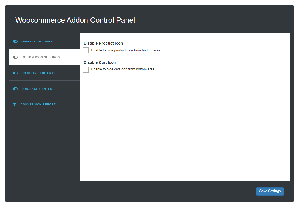
Task: Click the Save Settings button
Action: click(x=270, y=191)
